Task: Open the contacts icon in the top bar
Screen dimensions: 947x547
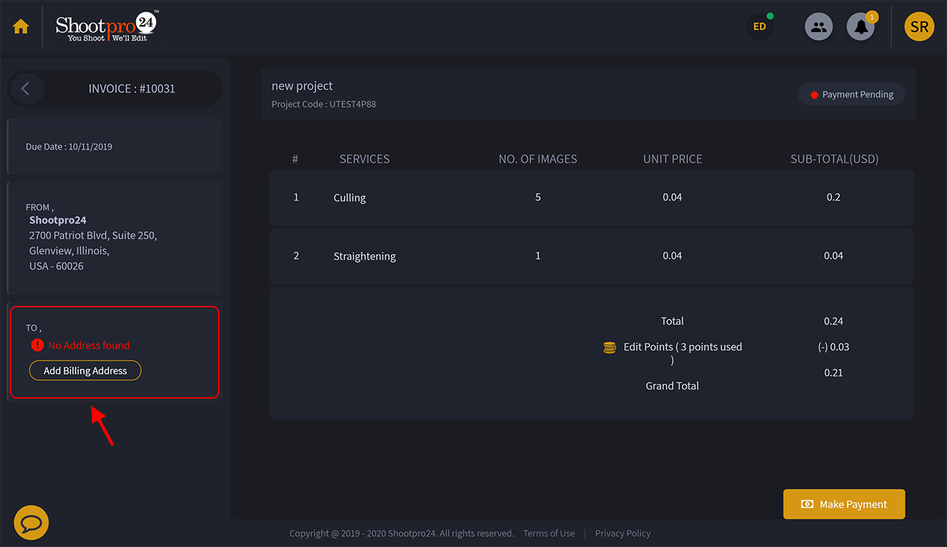Action: pyautogui.click(x=818, y=26)
